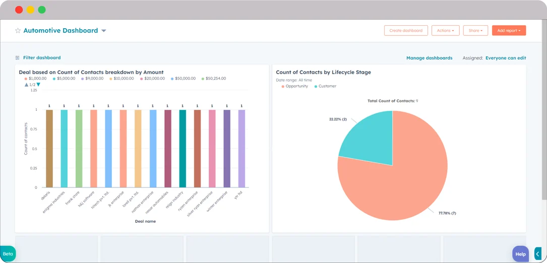Expand the collapsed side panel chevron
This screenshot has width=547, height=263.
tap(538, 254)
